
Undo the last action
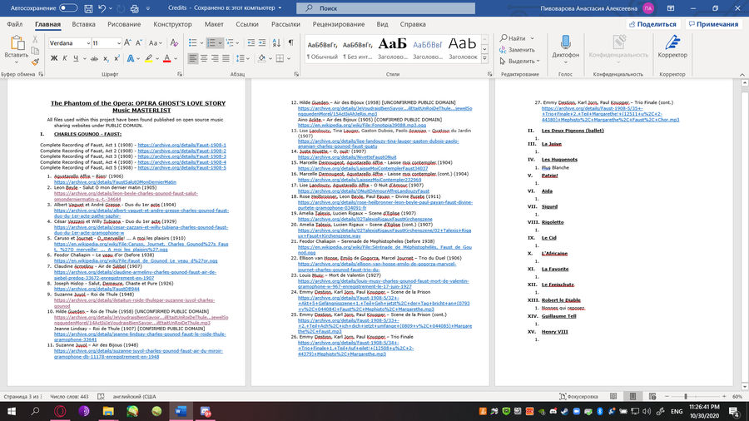click(x=102, y=8)
